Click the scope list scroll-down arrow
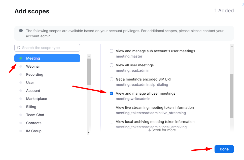Image resolution: width=244 pixels, height=160 pixels. [x=89, y=133]
